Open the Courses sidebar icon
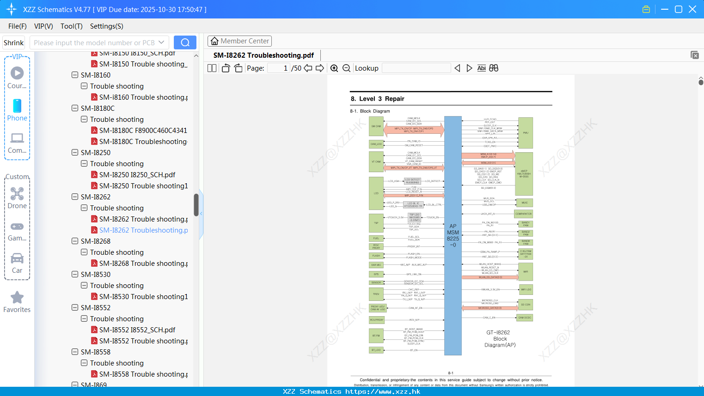704x396 pixels. pyautogui.click(x=17, y=73)
